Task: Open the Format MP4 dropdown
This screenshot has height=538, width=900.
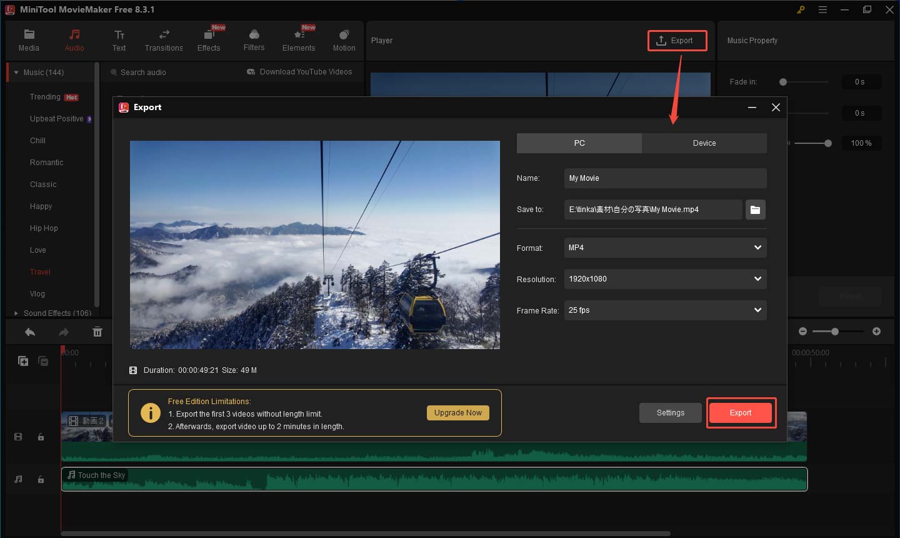Action: click(665, 248)
